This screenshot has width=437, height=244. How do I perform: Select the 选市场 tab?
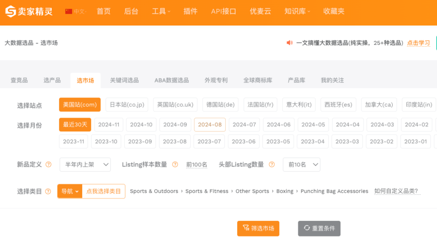coord(85,80)
